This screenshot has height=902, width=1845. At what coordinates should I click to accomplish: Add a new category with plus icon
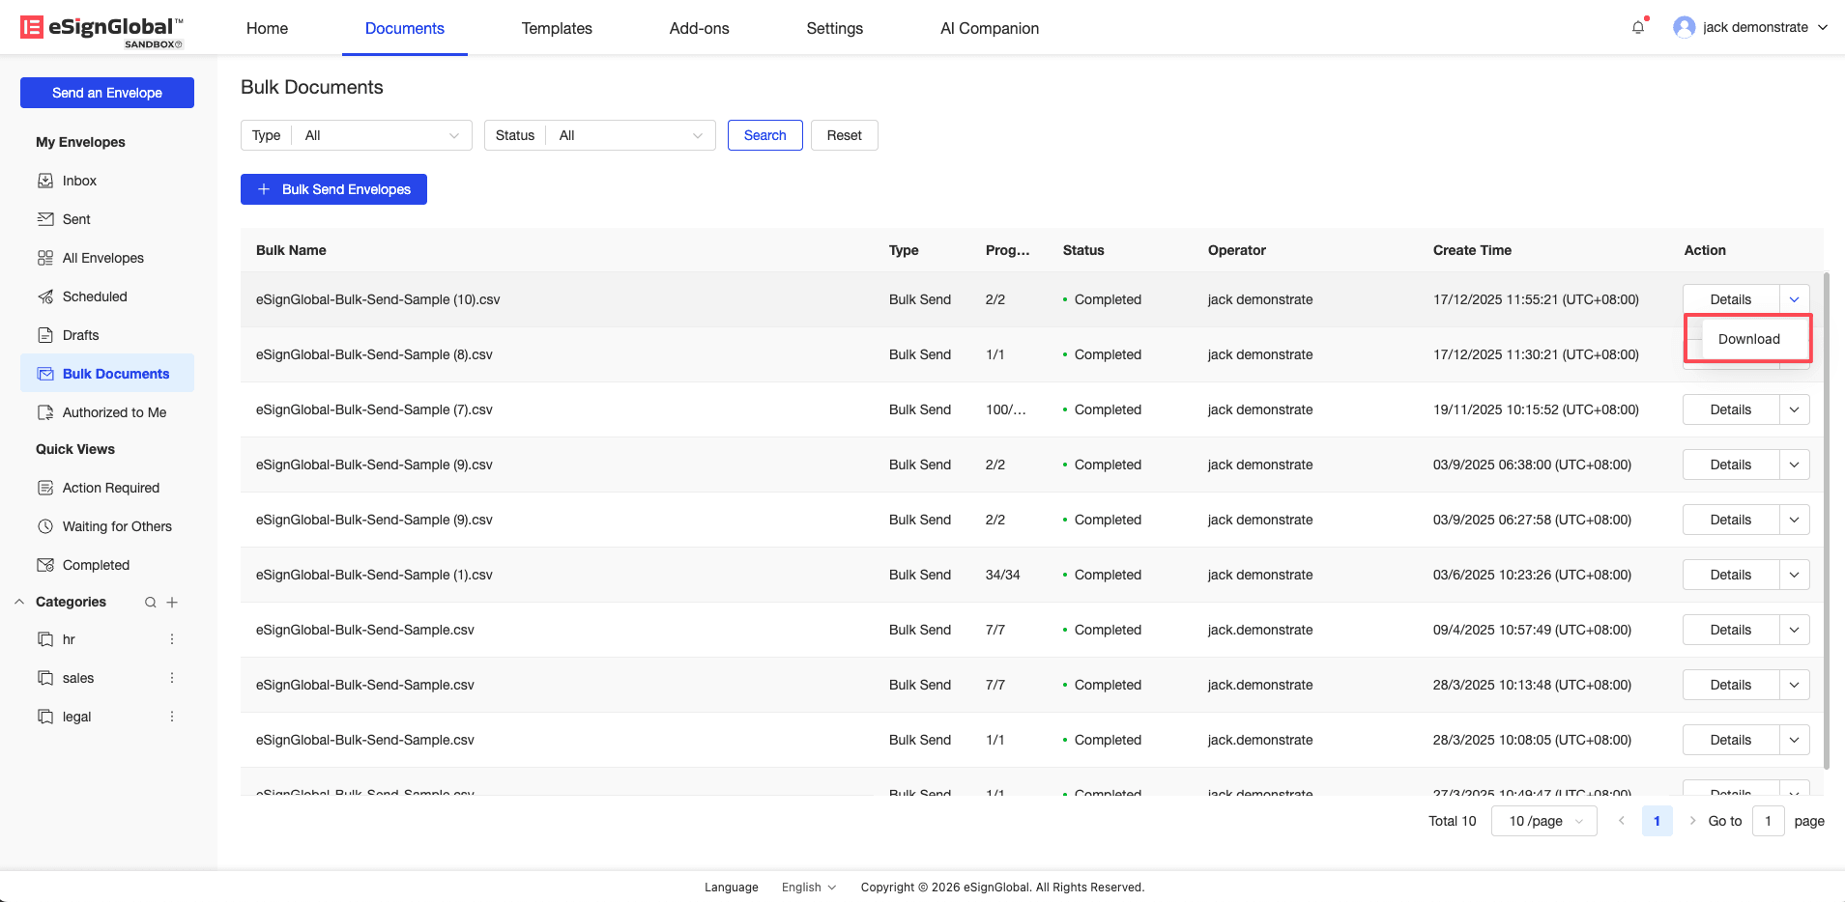point(172,603)
